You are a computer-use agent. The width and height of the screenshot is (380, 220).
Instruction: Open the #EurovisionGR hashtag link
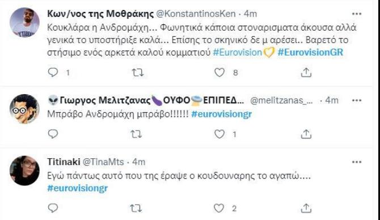coord(310,52)
